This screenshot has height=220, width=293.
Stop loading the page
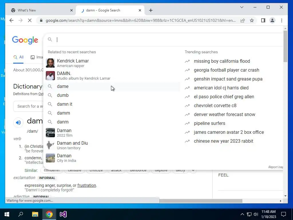(30, 20)
